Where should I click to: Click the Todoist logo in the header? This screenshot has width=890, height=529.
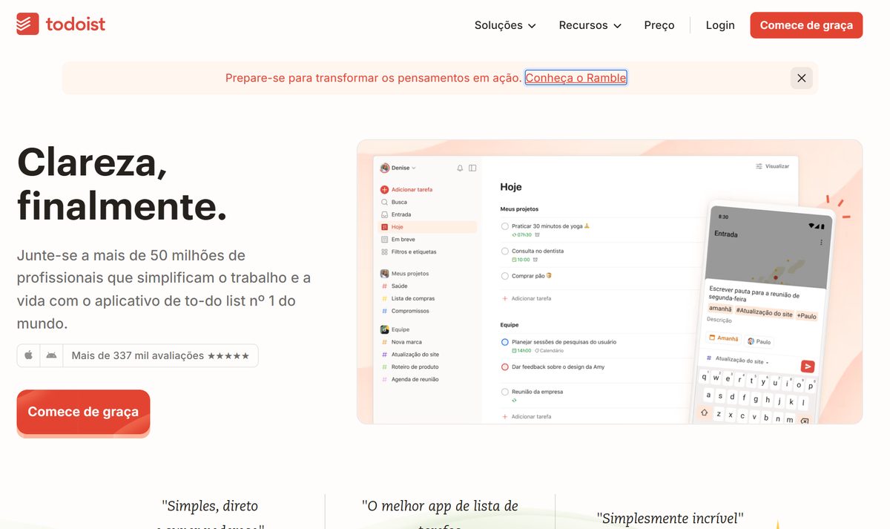[x=61, y=24]
